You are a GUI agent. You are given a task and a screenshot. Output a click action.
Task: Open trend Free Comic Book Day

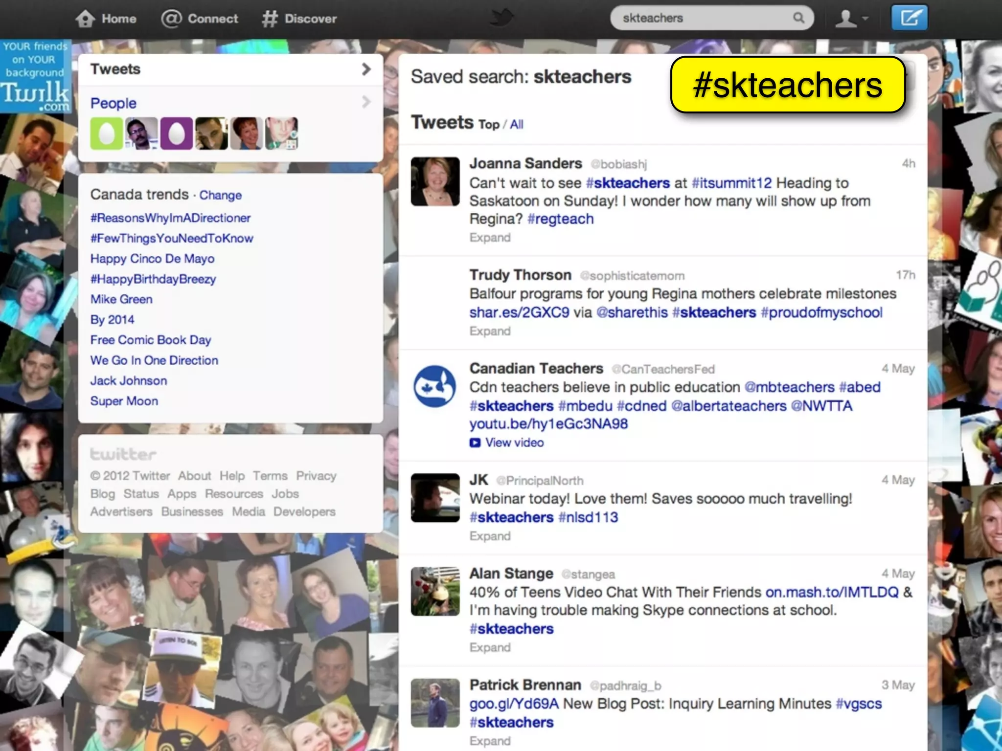pos(151,340)
